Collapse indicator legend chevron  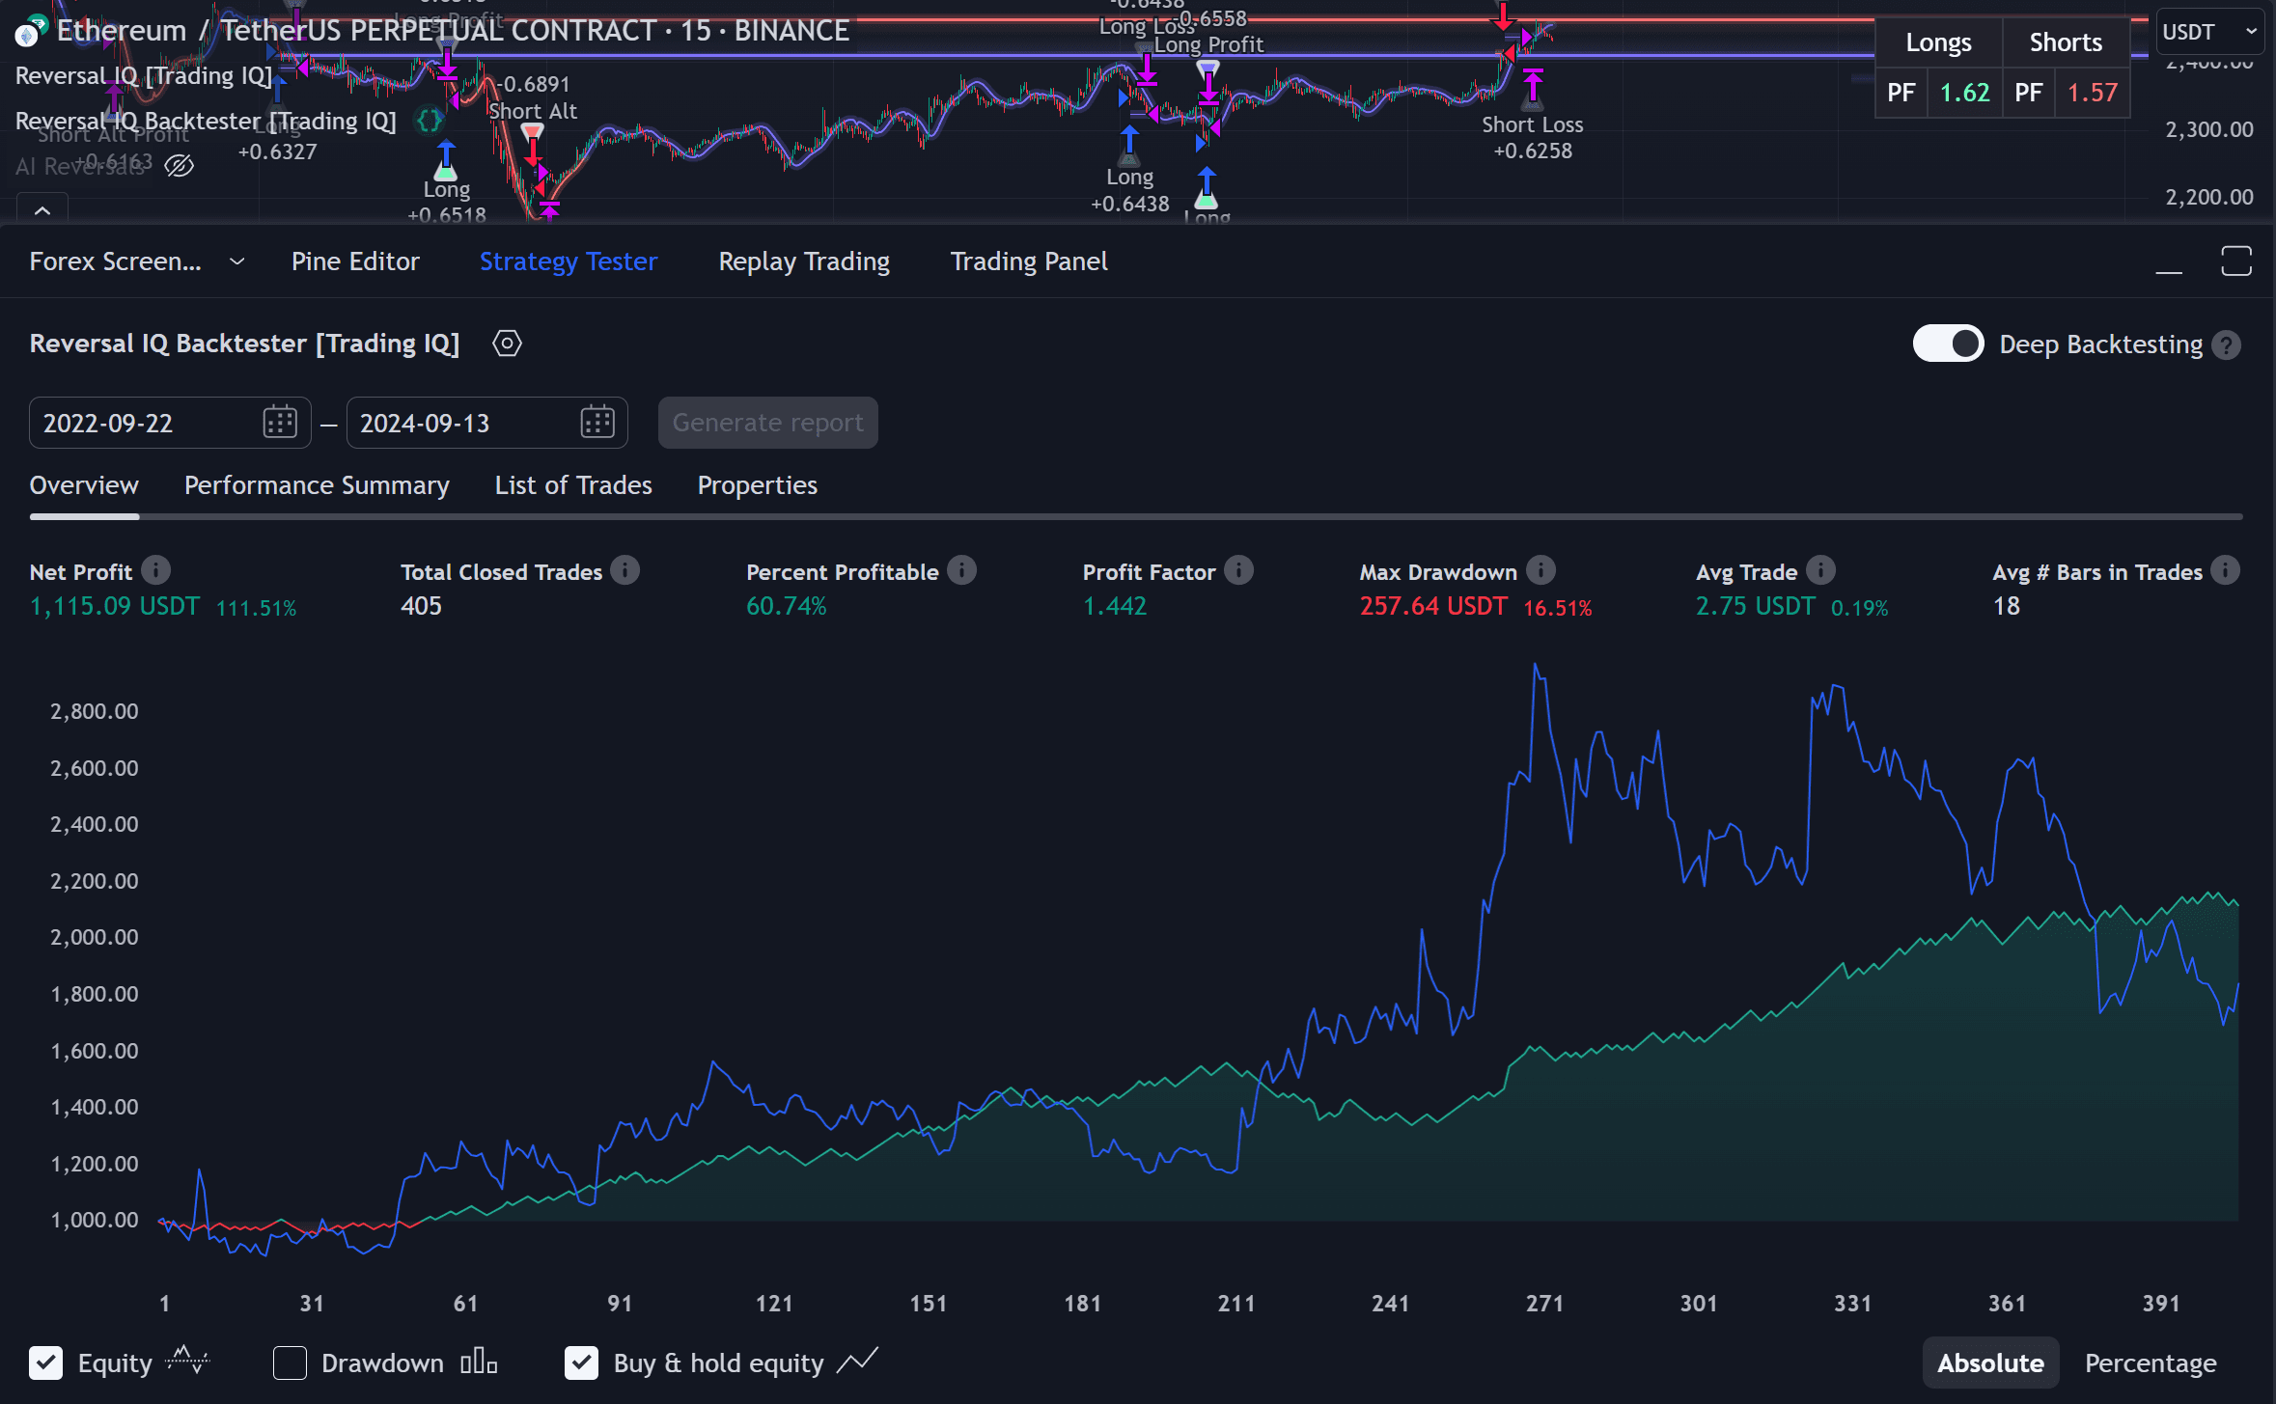tap(42, 209)
